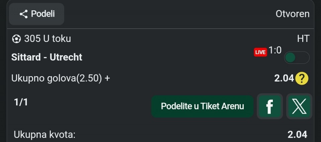Tap the red LIVE badge
The image size is (321, 142).
point(260,52)
